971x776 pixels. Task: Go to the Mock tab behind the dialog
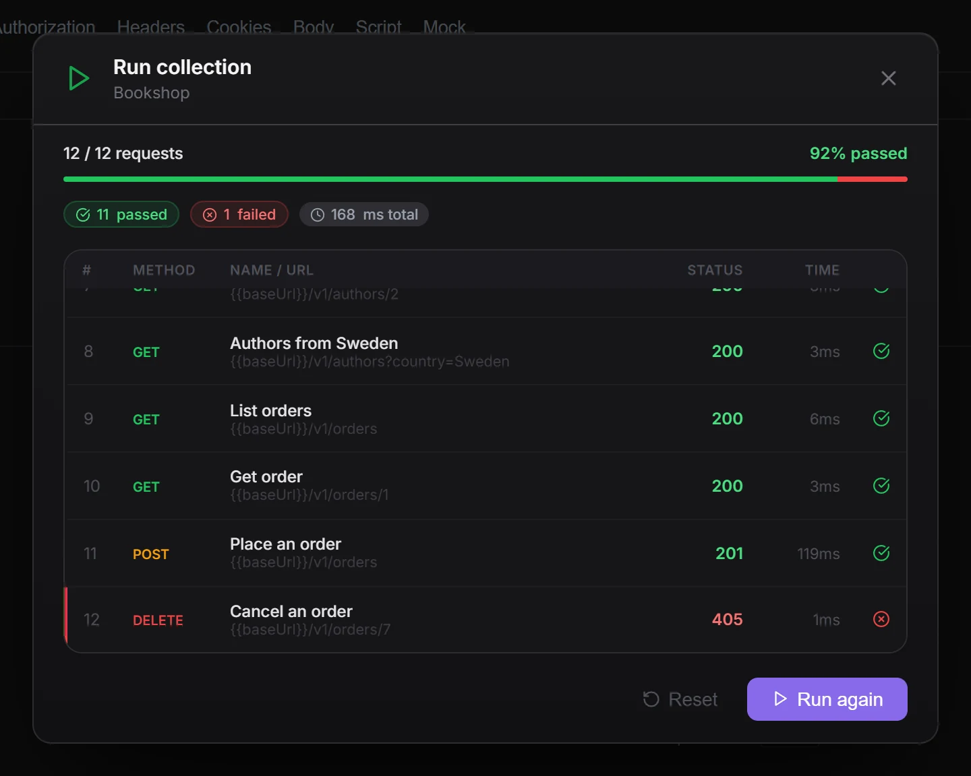[444, 27]
